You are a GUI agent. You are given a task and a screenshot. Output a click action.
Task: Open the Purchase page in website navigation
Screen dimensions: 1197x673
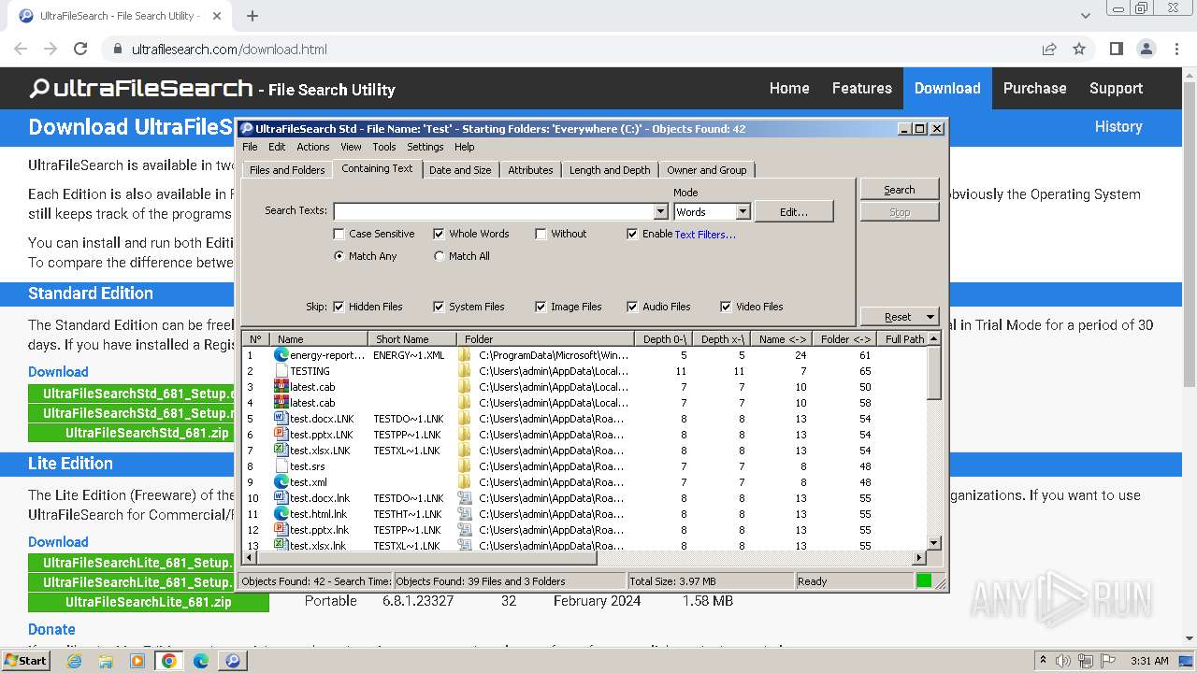click(x=1034, y=88)
